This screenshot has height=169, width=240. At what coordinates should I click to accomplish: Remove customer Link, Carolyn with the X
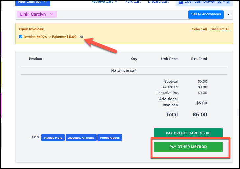(51, 14)
